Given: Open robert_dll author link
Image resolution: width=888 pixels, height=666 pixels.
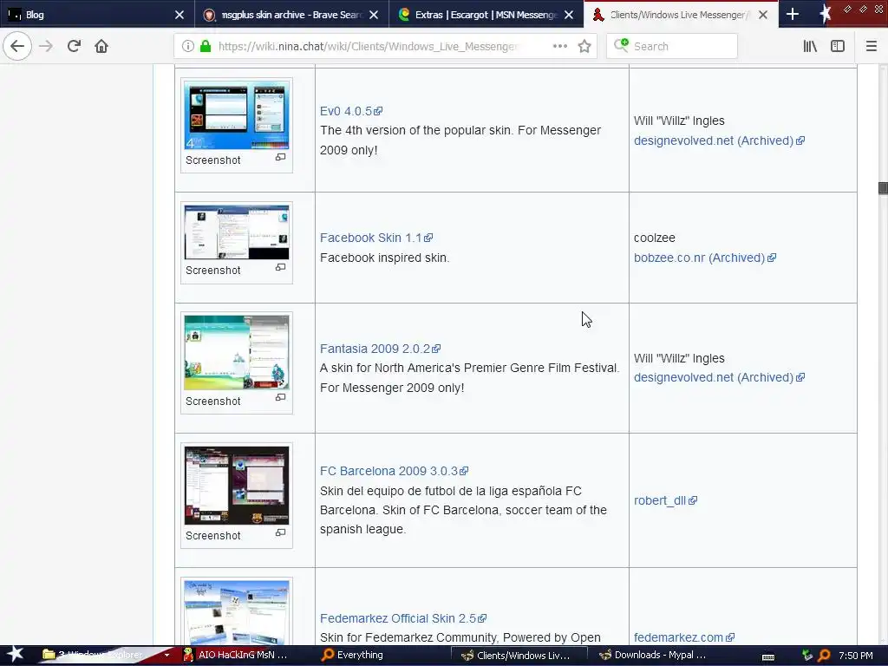Looking at the screenshot, I should 665,500.
